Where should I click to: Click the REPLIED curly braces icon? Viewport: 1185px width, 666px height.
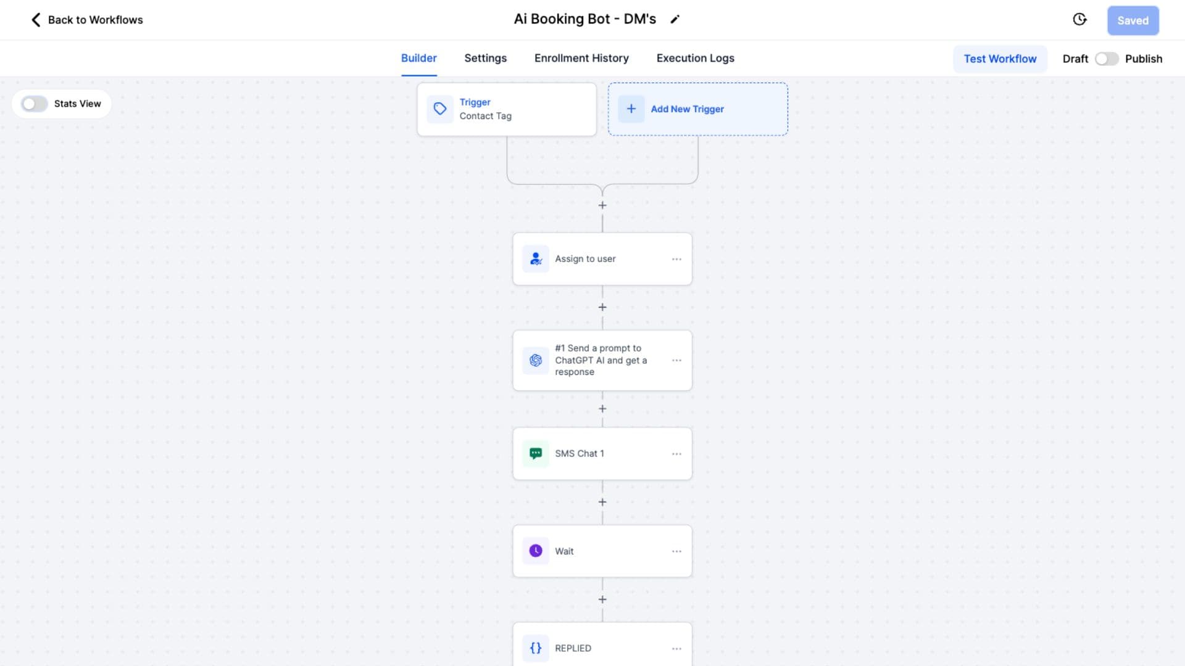point(536,648)
